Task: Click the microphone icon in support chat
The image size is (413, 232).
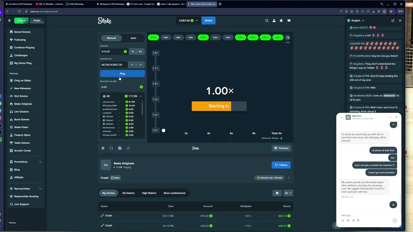Action: pyautogui.click(x=358, y=221)
